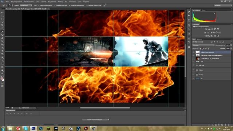233x131 pixels.
Task: Choose the Content-Aware type radio button
Action: (70, 5)
